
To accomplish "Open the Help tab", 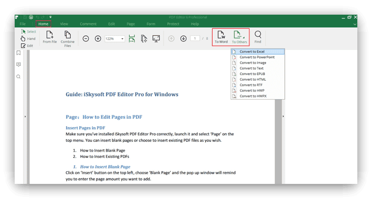I will pyautogui.click(x=195, y=24).
